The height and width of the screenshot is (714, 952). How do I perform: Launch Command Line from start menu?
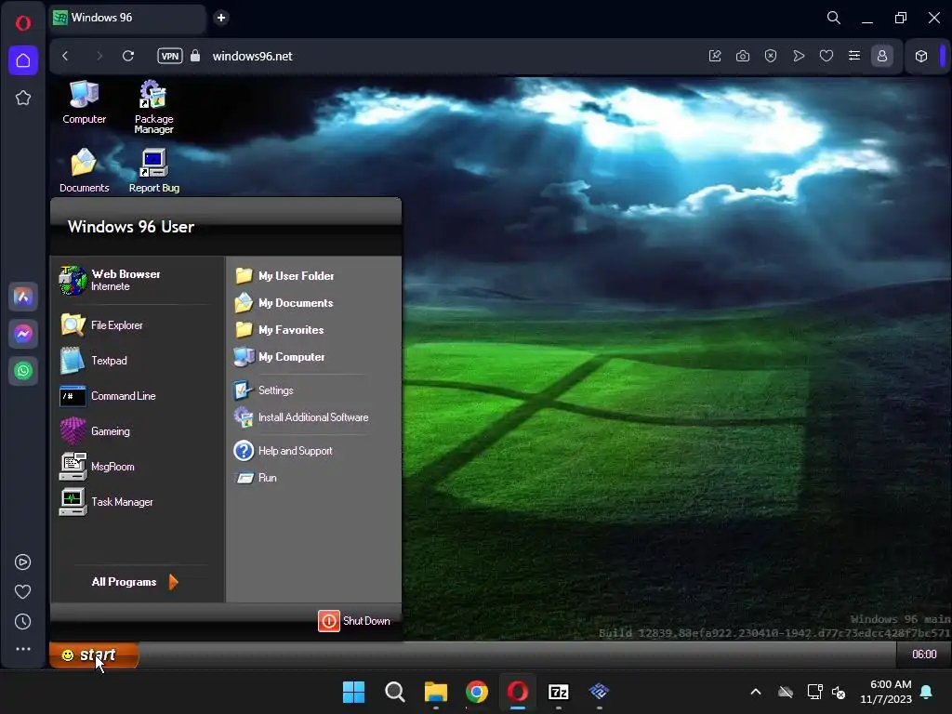[108, 396]
